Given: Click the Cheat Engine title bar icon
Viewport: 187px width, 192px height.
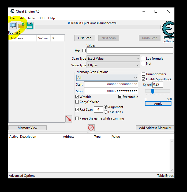Looking at the screenshot, I should point(12,11).
